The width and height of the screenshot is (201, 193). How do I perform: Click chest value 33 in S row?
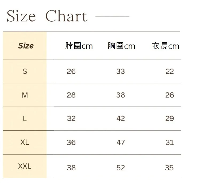point(121,71)
